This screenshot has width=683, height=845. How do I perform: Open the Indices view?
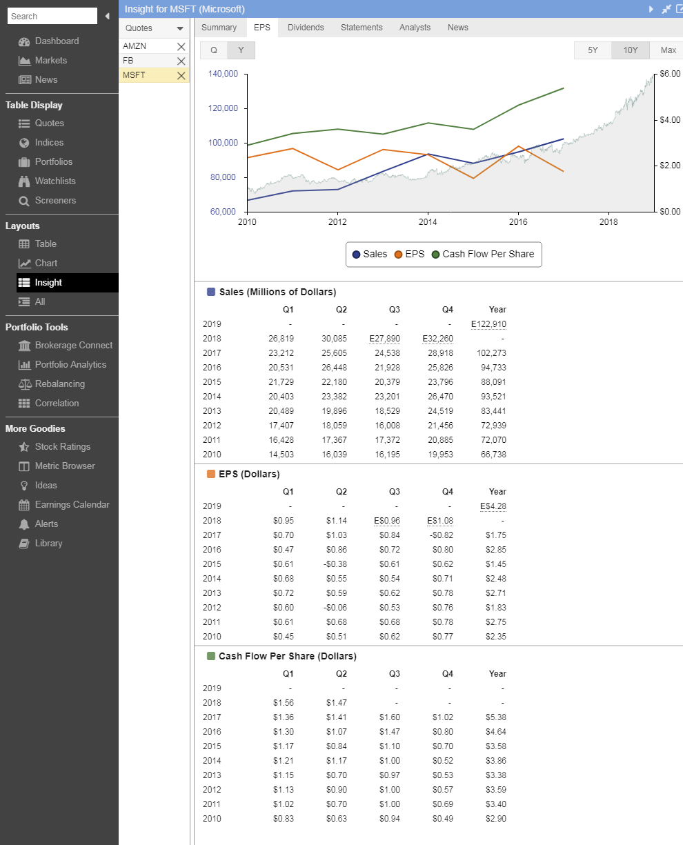pyautogui.click(x=41, y=143)
